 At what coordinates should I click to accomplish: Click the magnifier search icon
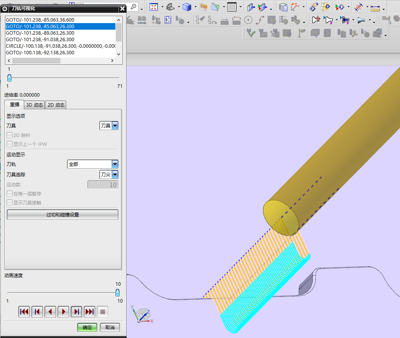tap(133, 7)
